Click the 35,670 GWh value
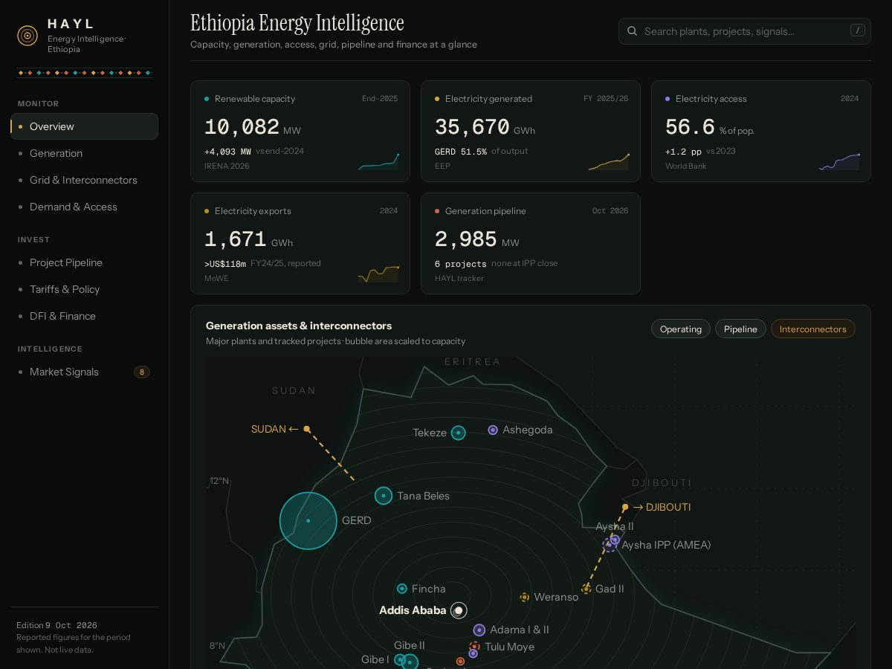 (x=485, y=128)
